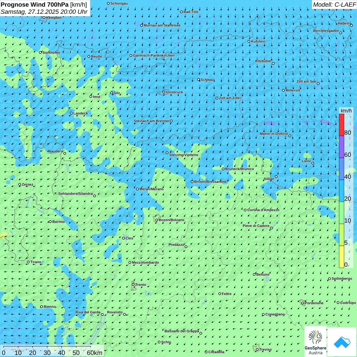The height and width of the screenshot is (357, 357).
Task: Click the Prognose Wind 700hPa title
Action: point(44,5)
